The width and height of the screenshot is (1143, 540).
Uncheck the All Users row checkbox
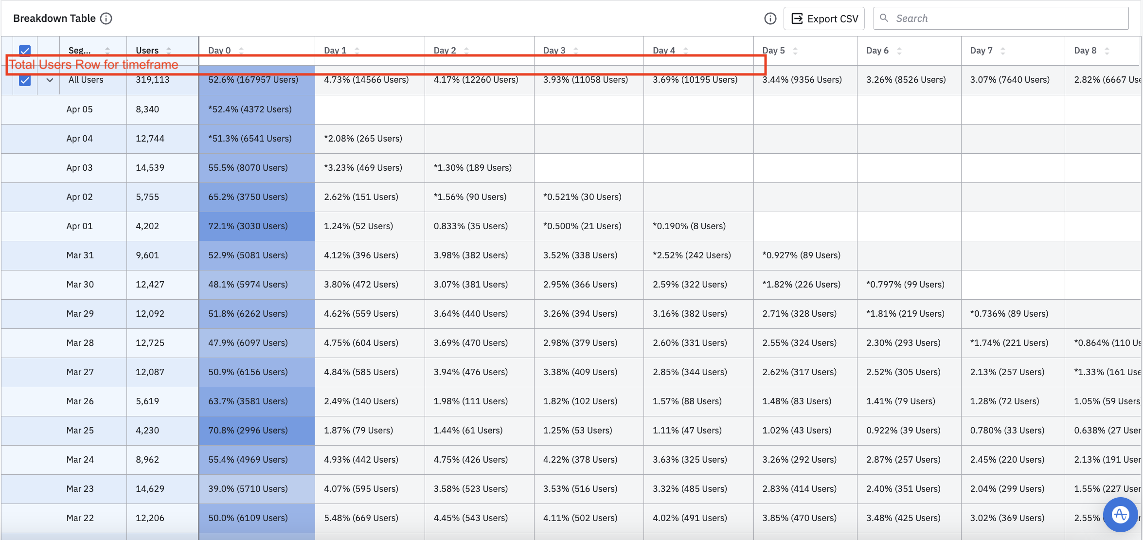pos(25,80)
